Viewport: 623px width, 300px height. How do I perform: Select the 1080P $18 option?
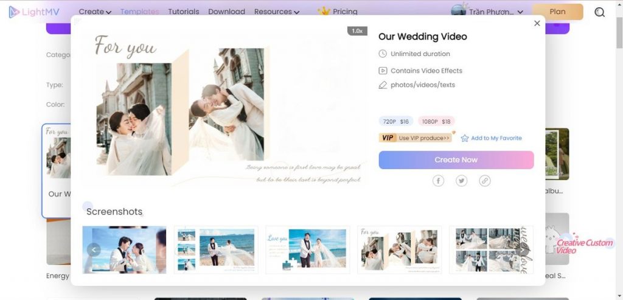pyautogui.click(x=436, y=121)
